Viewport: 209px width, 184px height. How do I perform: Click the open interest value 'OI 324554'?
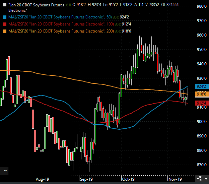170,5
